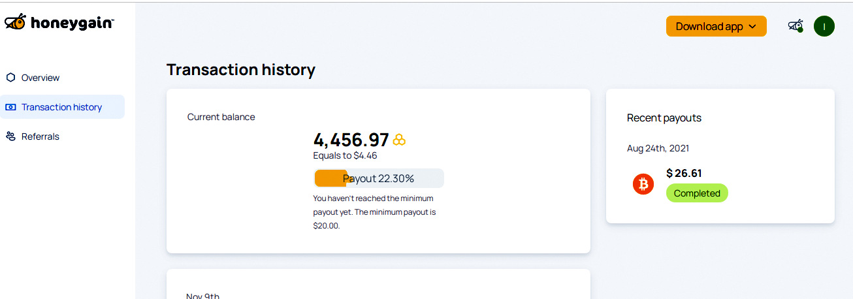Open the green user avatar menu
The width and height of the screenshot is (853, 299).
click(824, 26)
